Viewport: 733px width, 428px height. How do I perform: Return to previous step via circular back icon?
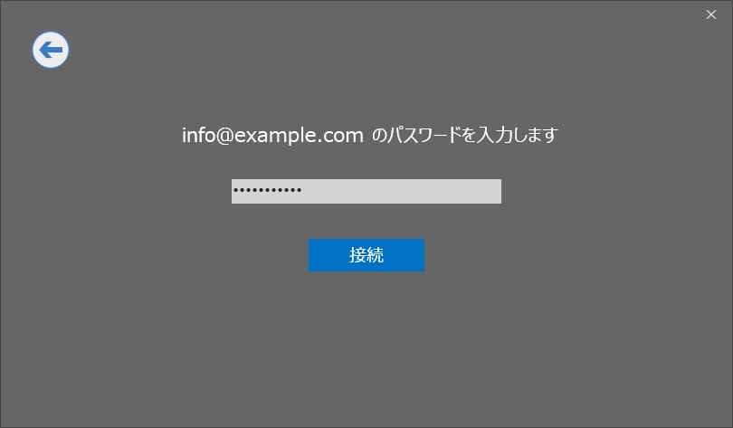tap(51, 50)
